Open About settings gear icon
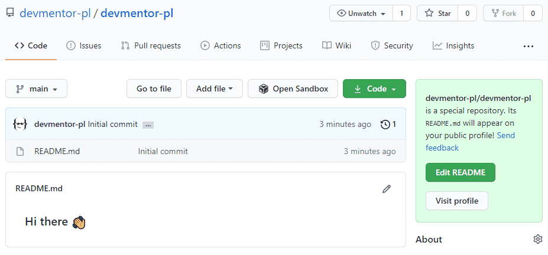 point(537,239)
